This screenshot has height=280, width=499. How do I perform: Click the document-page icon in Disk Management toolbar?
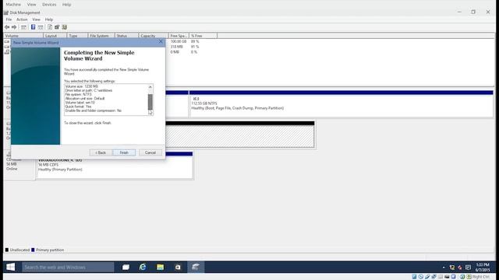[x=50, y=27]
